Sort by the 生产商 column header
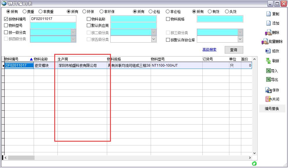 pos(82,59)
